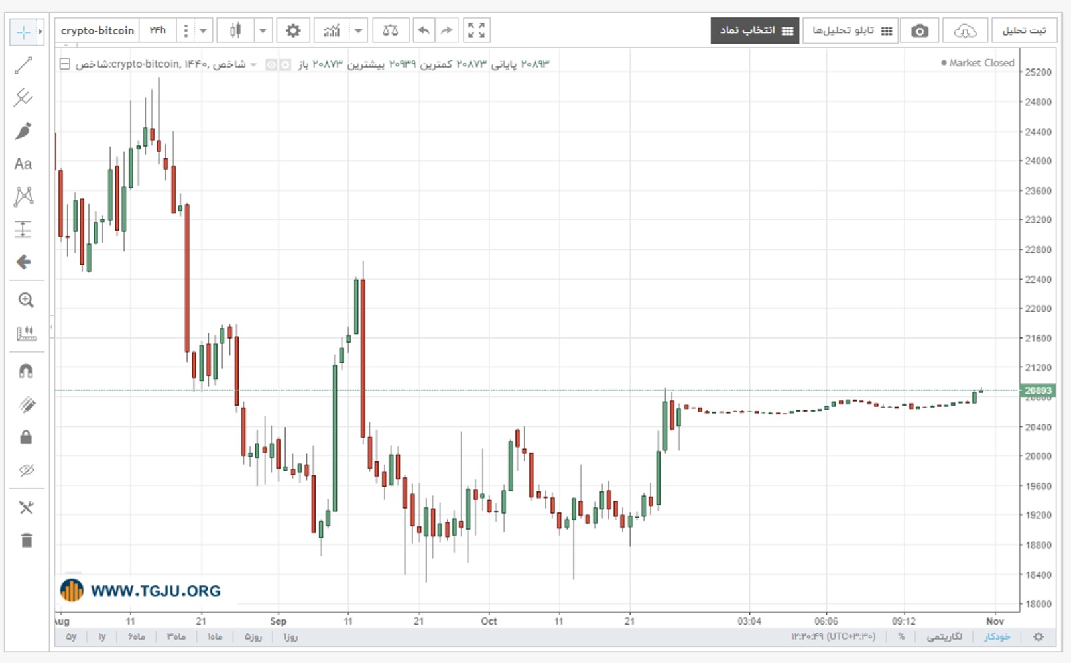Choose the pitchfork drawing tool
This screenshot has width=1071, height=663.
click(x=23, y=97)
